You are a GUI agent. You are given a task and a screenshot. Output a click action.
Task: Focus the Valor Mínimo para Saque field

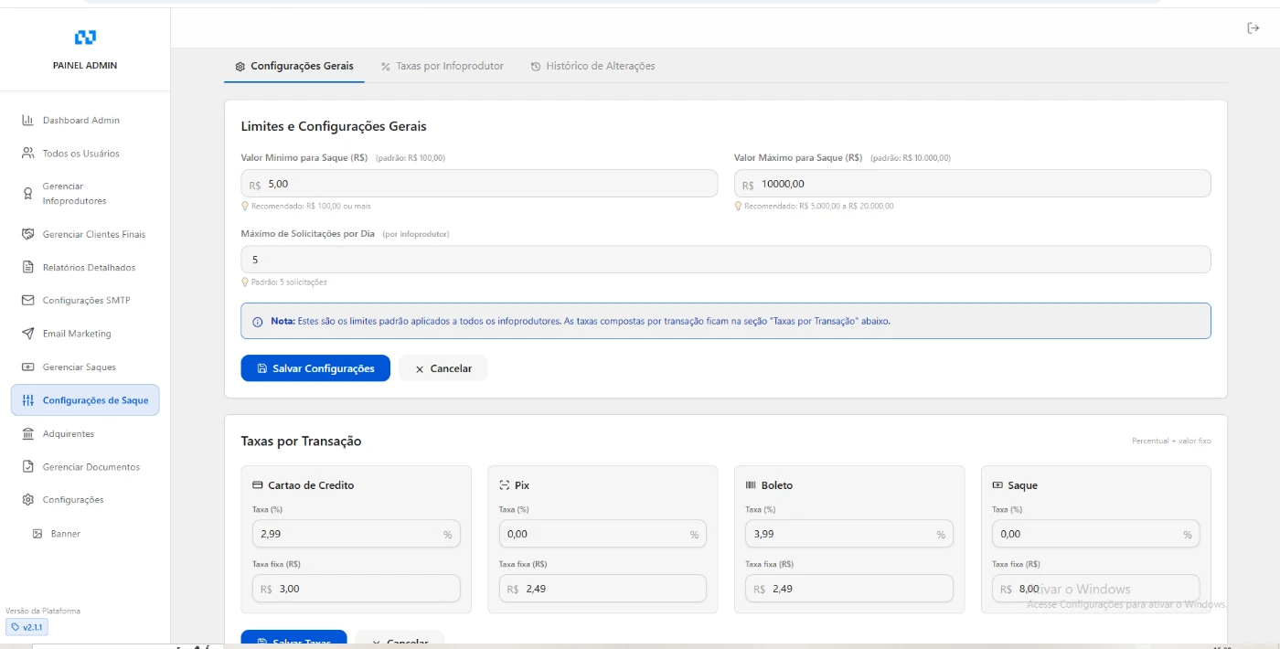click(x=485, y=184)
